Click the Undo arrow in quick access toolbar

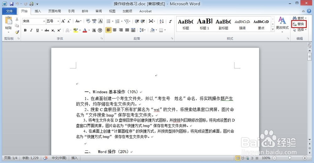17,4
